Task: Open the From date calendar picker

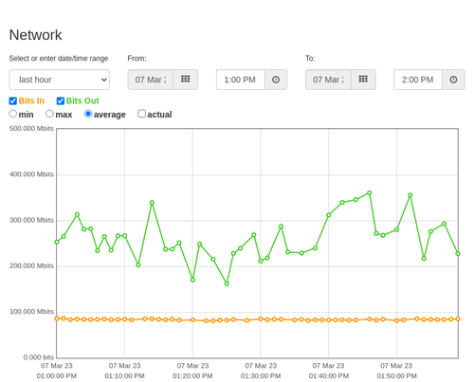Action: [x=186, y=80]
